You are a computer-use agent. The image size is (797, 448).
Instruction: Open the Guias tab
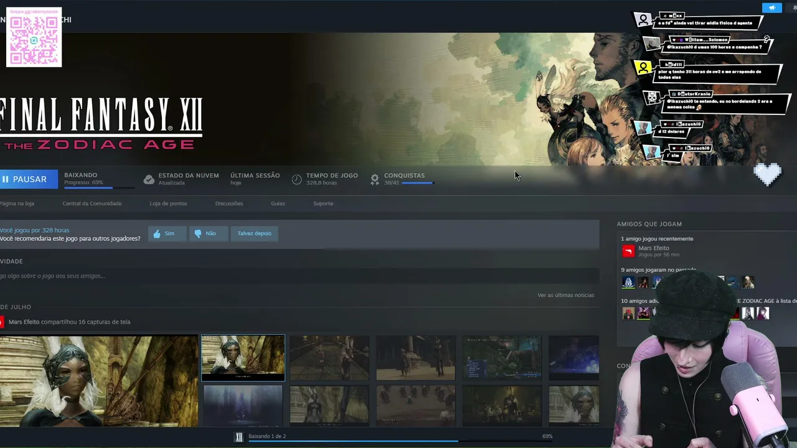tap(278, 203)
